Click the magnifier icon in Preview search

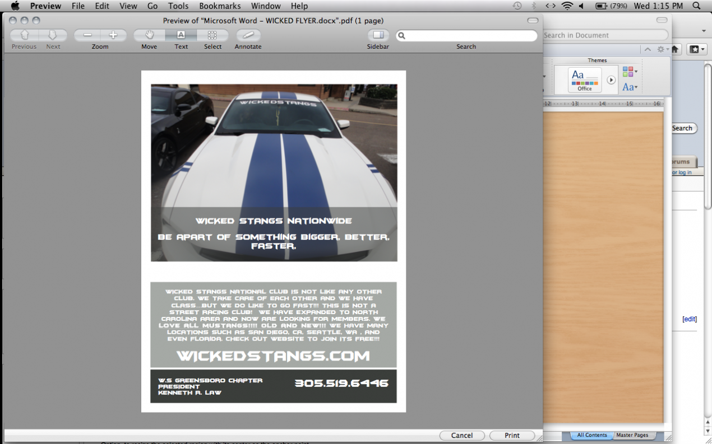401,35
